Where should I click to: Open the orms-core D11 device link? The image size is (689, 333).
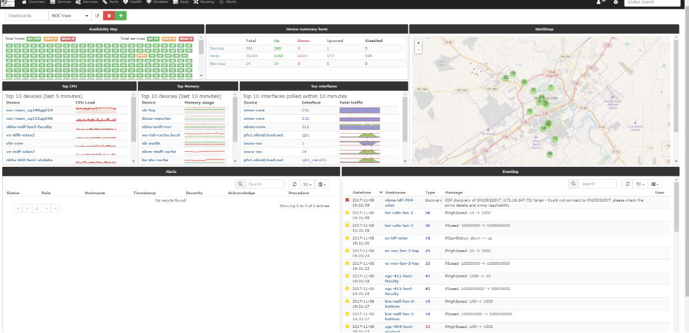[253, 110]
